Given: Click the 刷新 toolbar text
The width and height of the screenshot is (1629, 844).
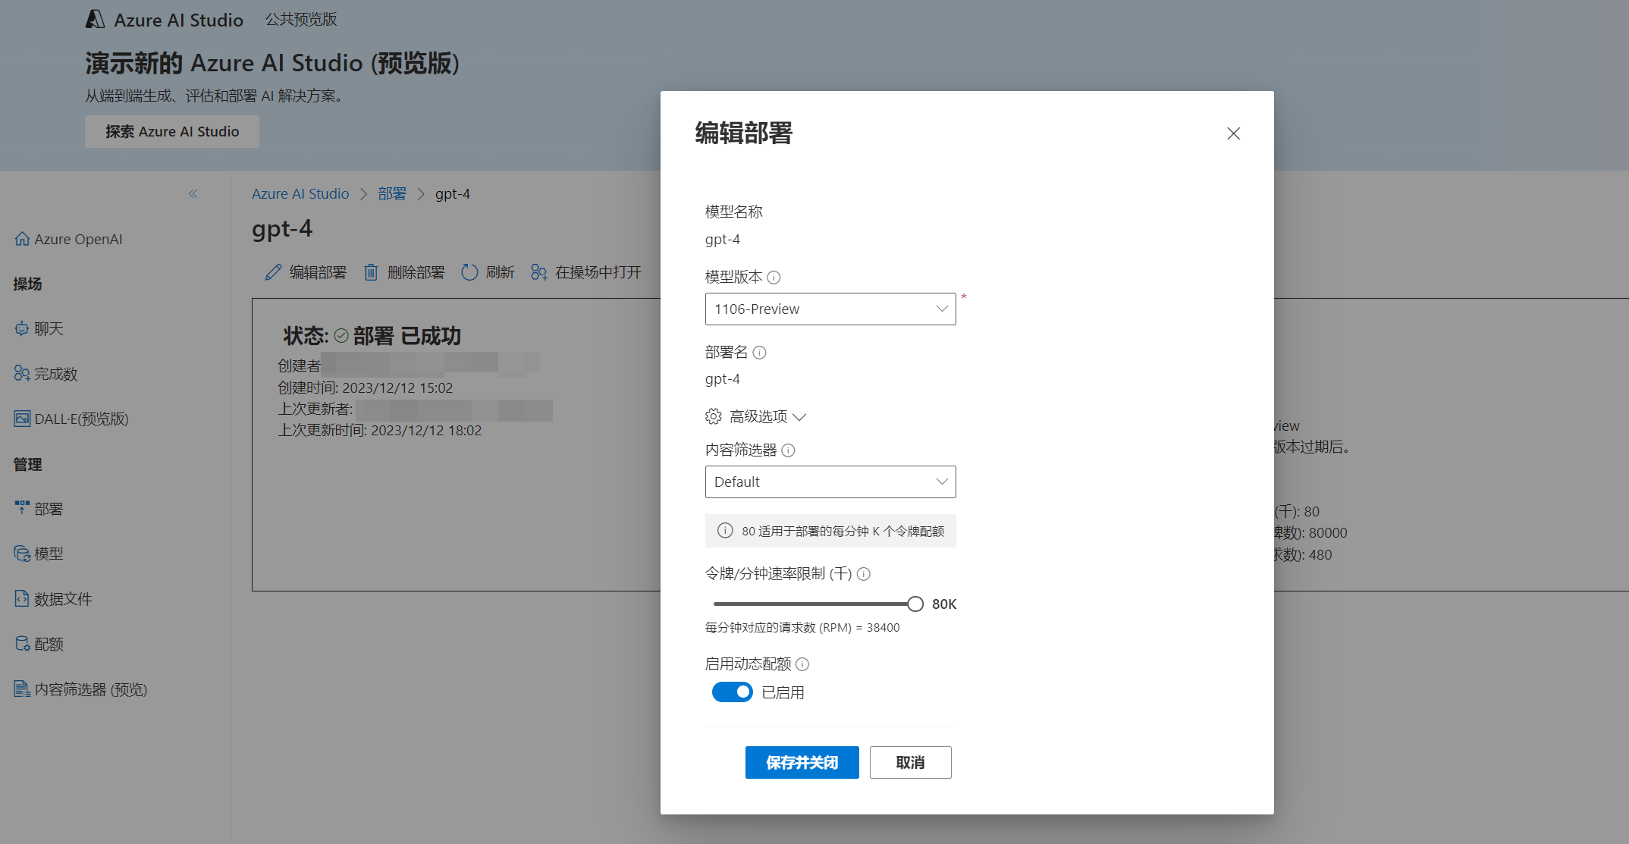Looking at the screenshot, I should pos(500,272).
